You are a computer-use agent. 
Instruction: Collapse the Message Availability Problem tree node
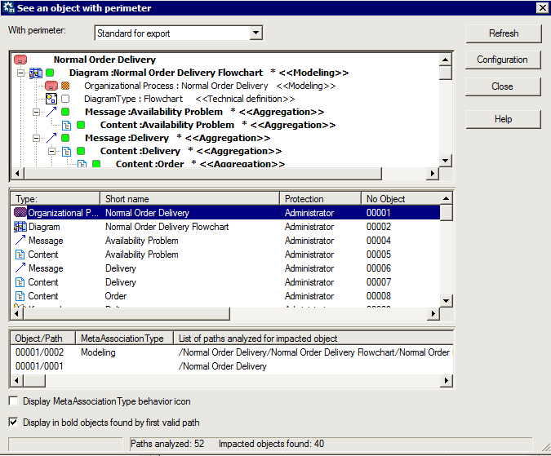coord(37,112)
